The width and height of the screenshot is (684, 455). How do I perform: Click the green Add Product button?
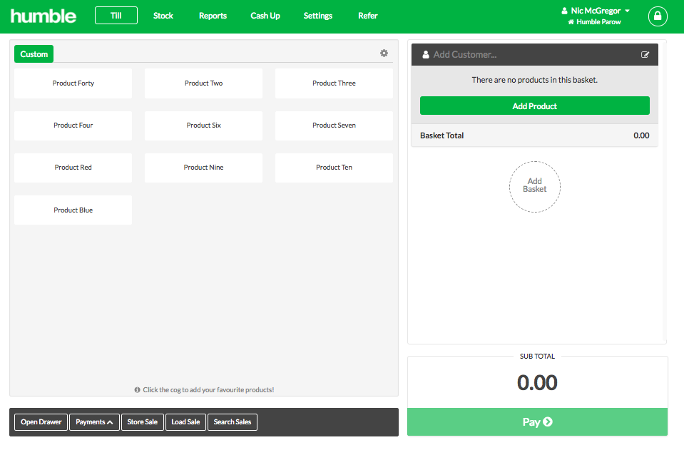click(534, 106)
